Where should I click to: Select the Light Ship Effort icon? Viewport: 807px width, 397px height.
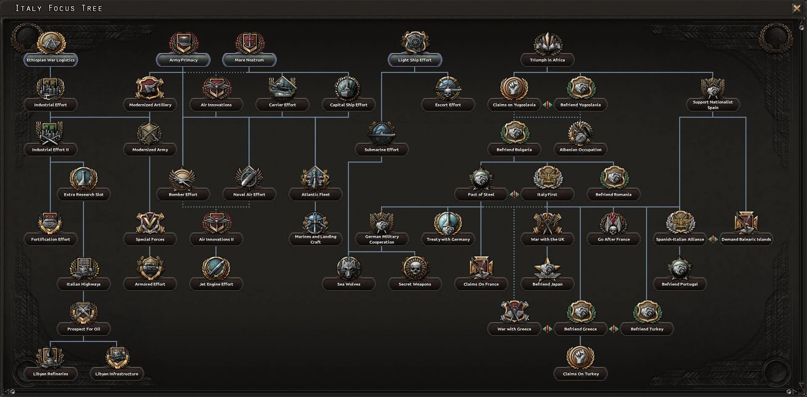[x=415, y=43]
